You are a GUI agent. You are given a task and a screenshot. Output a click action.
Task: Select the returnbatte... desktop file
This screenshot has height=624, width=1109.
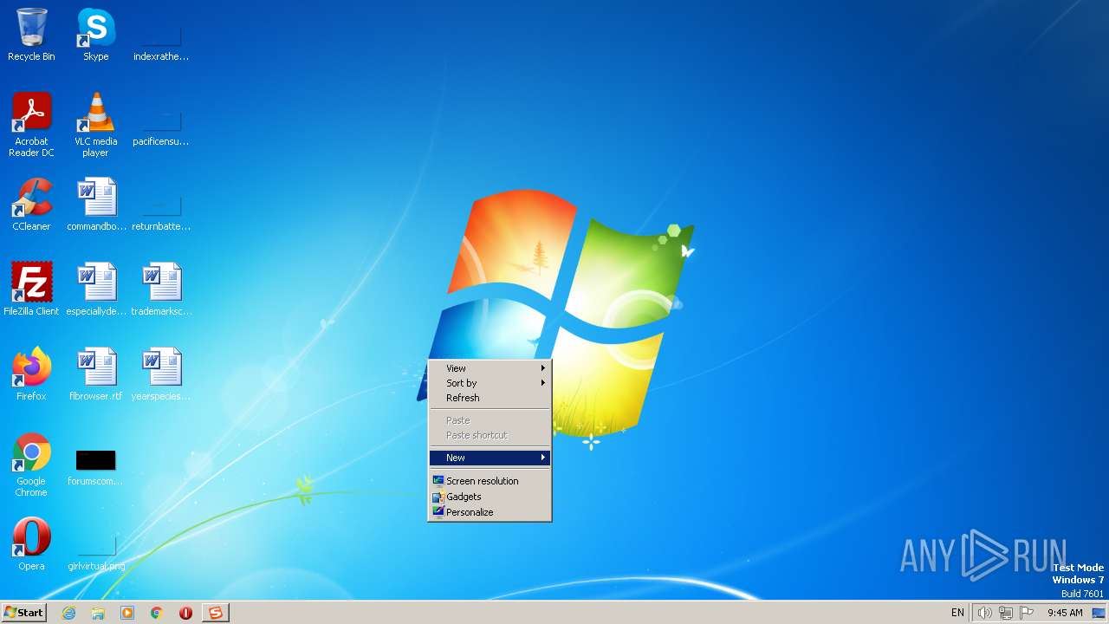click(161, 213)
